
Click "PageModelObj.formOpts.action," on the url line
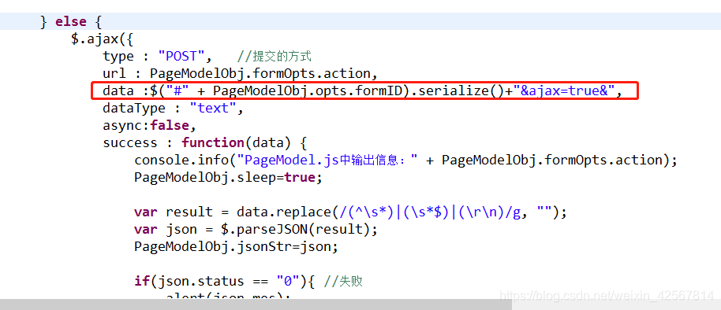click(x=263, y=74)
